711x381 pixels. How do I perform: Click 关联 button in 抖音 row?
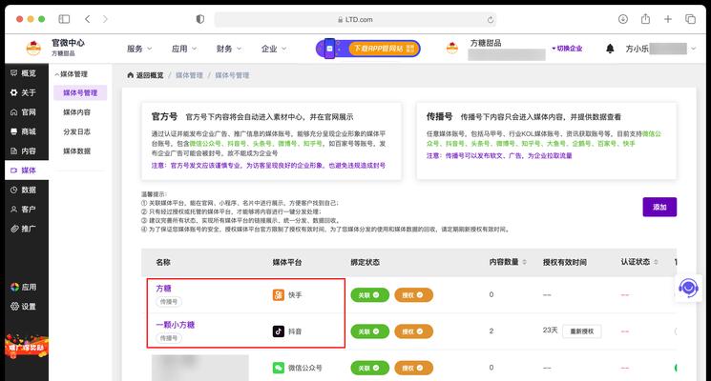point(369,331)
